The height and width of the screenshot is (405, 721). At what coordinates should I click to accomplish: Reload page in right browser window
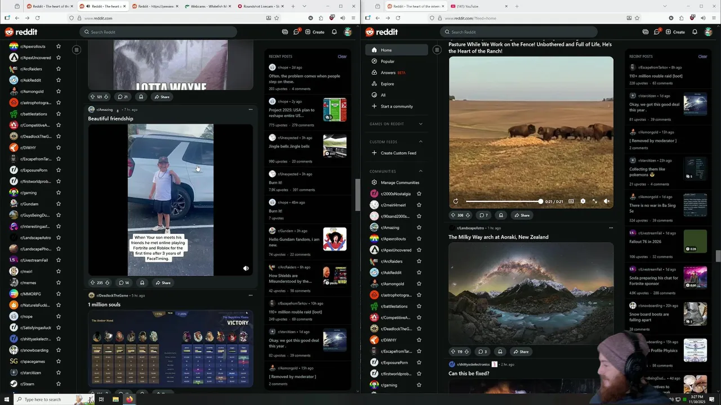(x=398, y=18)
